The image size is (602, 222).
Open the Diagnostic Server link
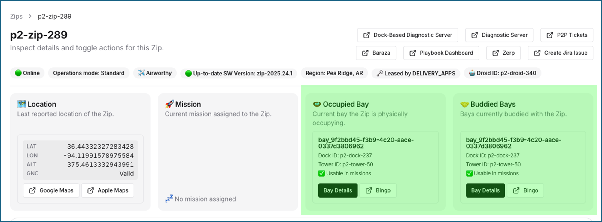point(499,35)
